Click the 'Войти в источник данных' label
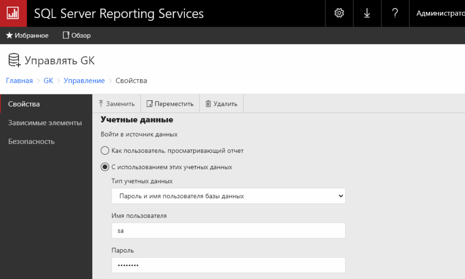 (139, 134)
